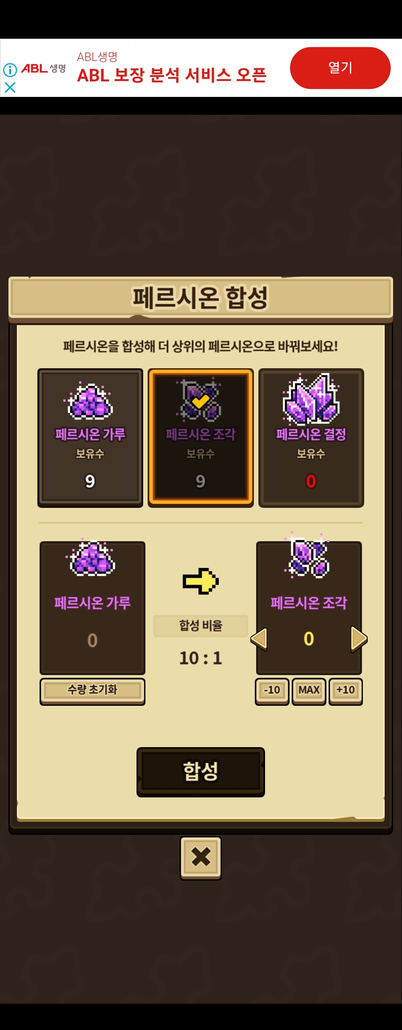
Task: Add ten with the +10 button
Action: (346, 691)
